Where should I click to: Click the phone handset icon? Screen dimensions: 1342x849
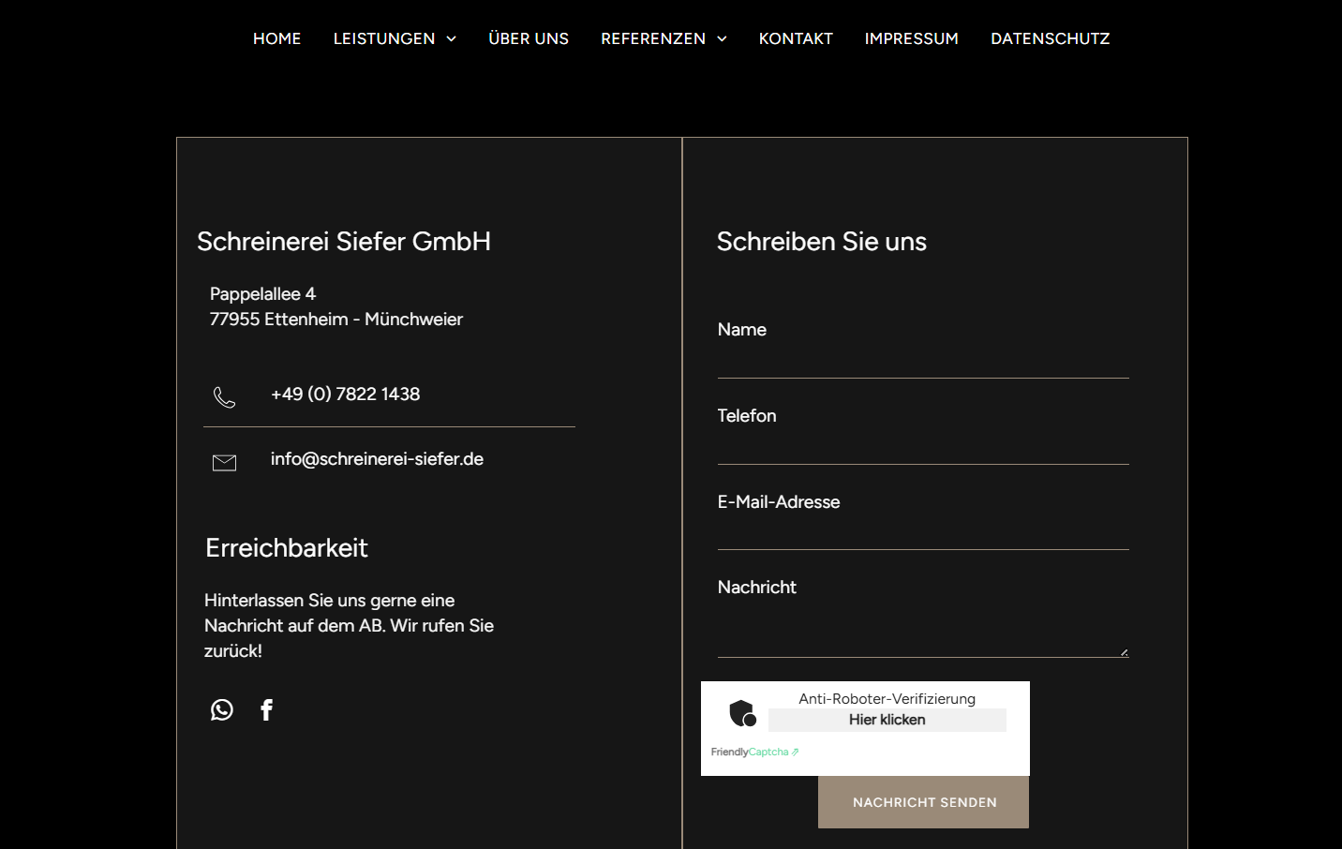[x=224, y=397]
